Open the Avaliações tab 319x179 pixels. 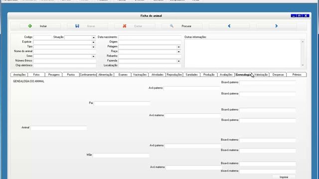(x=226, y=75)
